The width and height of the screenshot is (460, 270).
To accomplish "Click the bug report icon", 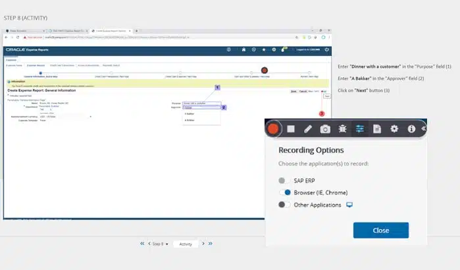I will [342, 129].
